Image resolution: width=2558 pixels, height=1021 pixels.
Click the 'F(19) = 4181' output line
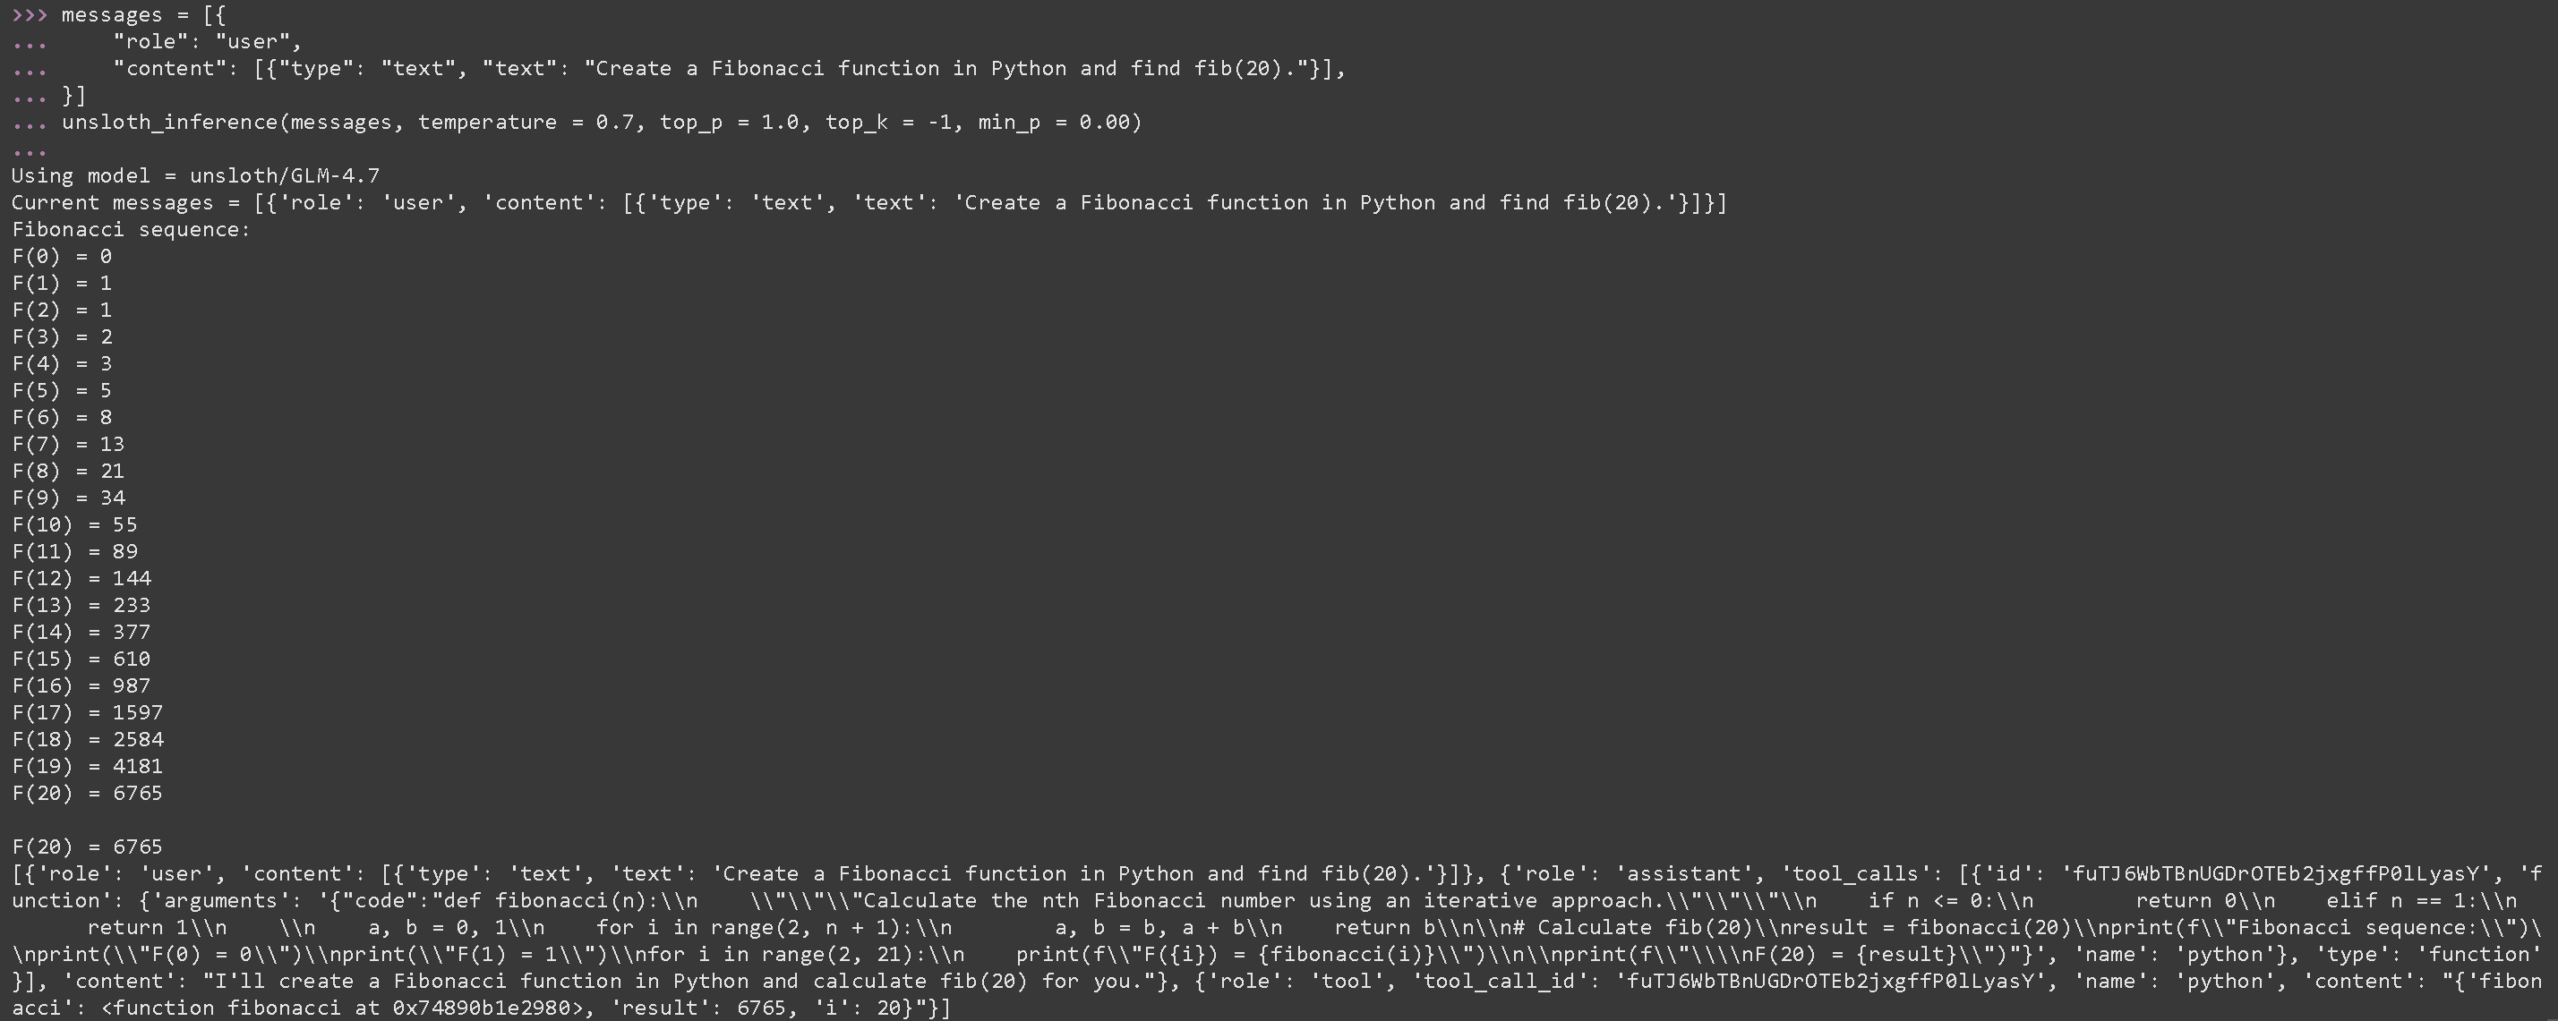pos(88,766)
